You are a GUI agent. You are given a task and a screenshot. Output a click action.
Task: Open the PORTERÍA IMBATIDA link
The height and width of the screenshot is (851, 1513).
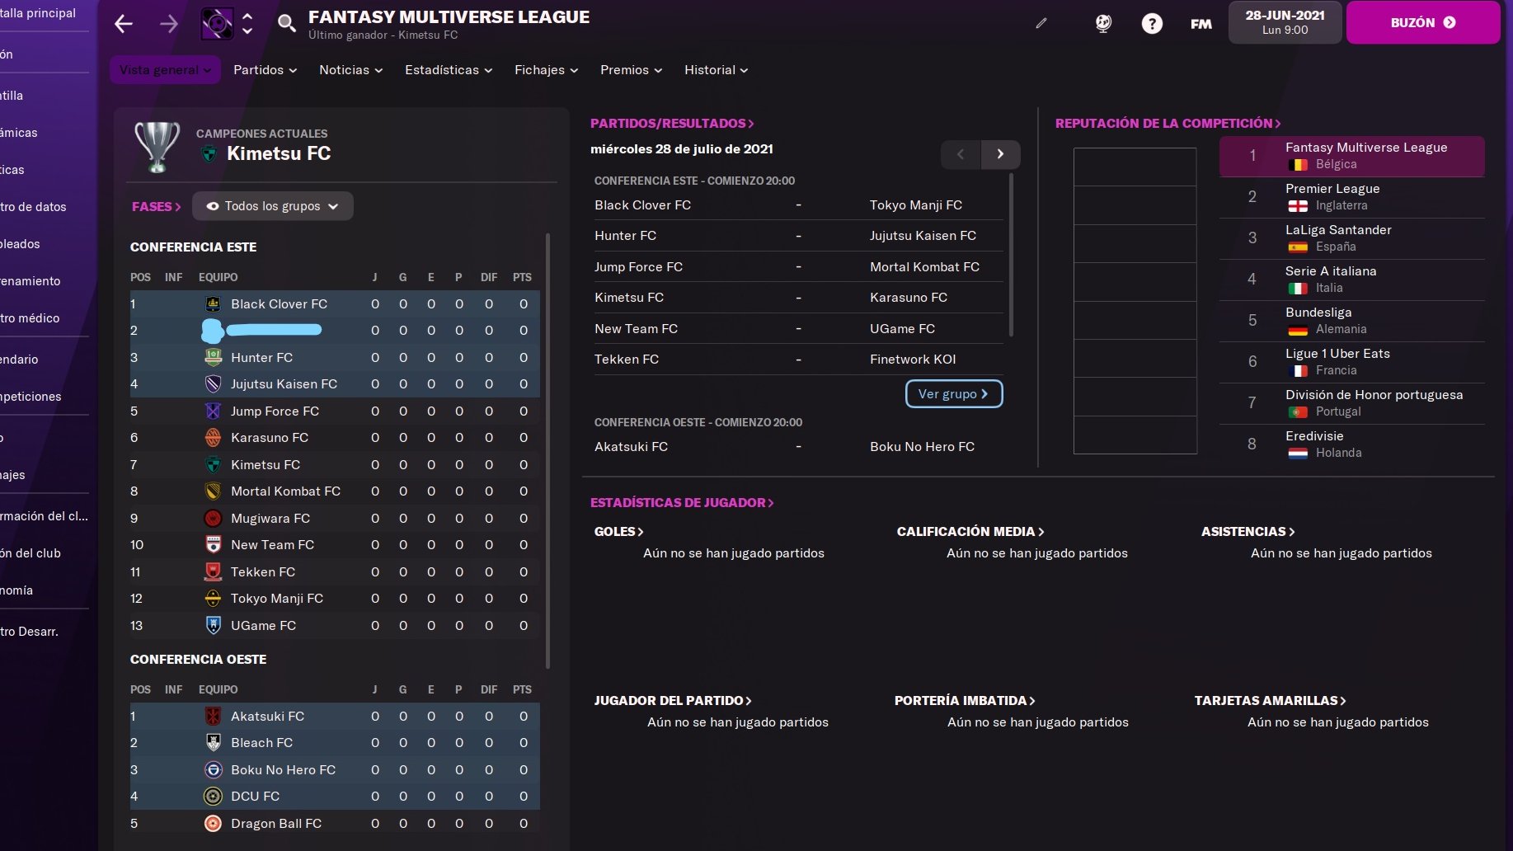pyautogui.click(x=965, y=701)
